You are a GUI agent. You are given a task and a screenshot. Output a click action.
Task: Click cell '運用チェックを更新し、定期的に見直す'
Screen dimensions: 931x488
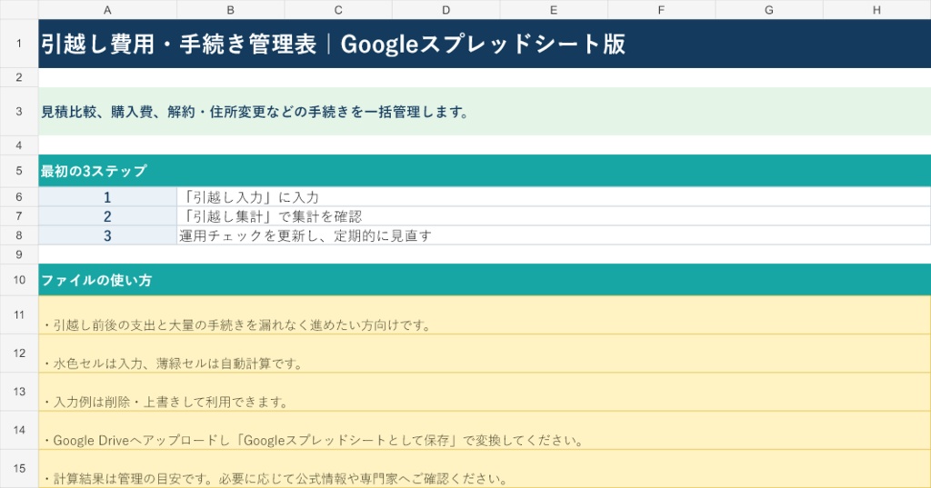click(554, 235)
